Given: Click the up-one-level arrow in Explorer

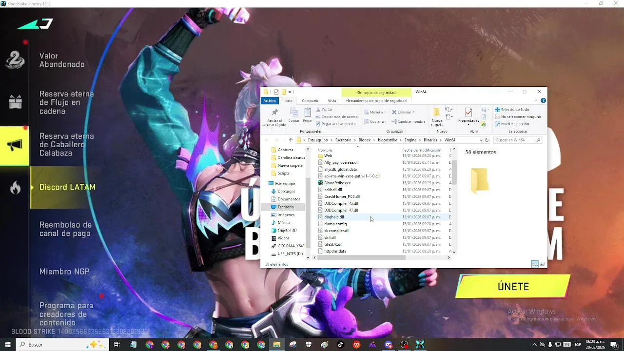Looking at the screenshot, I should tap(291, 140).
